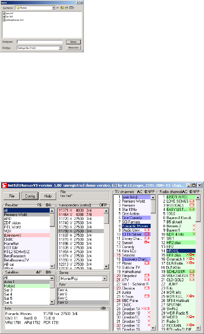204x334 pixels.
Task: Open the Suchen in folder dropdown
Action: pyautogui.click(x=54, y=8)
